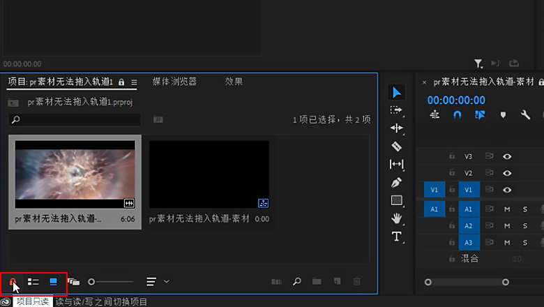Click the timeline timecode 00:00:00:00
544x307 pixels.
coord(456,100)
